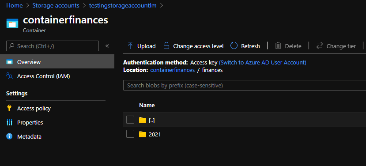Open the Metadata settings page
The image size is (366, 166).
(29, 136)
